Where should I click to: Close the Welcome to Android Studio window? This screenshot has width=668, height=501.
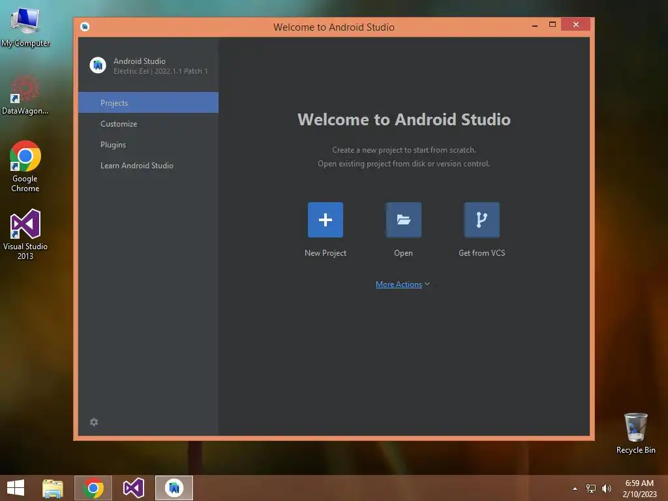[x=575, y=25]
